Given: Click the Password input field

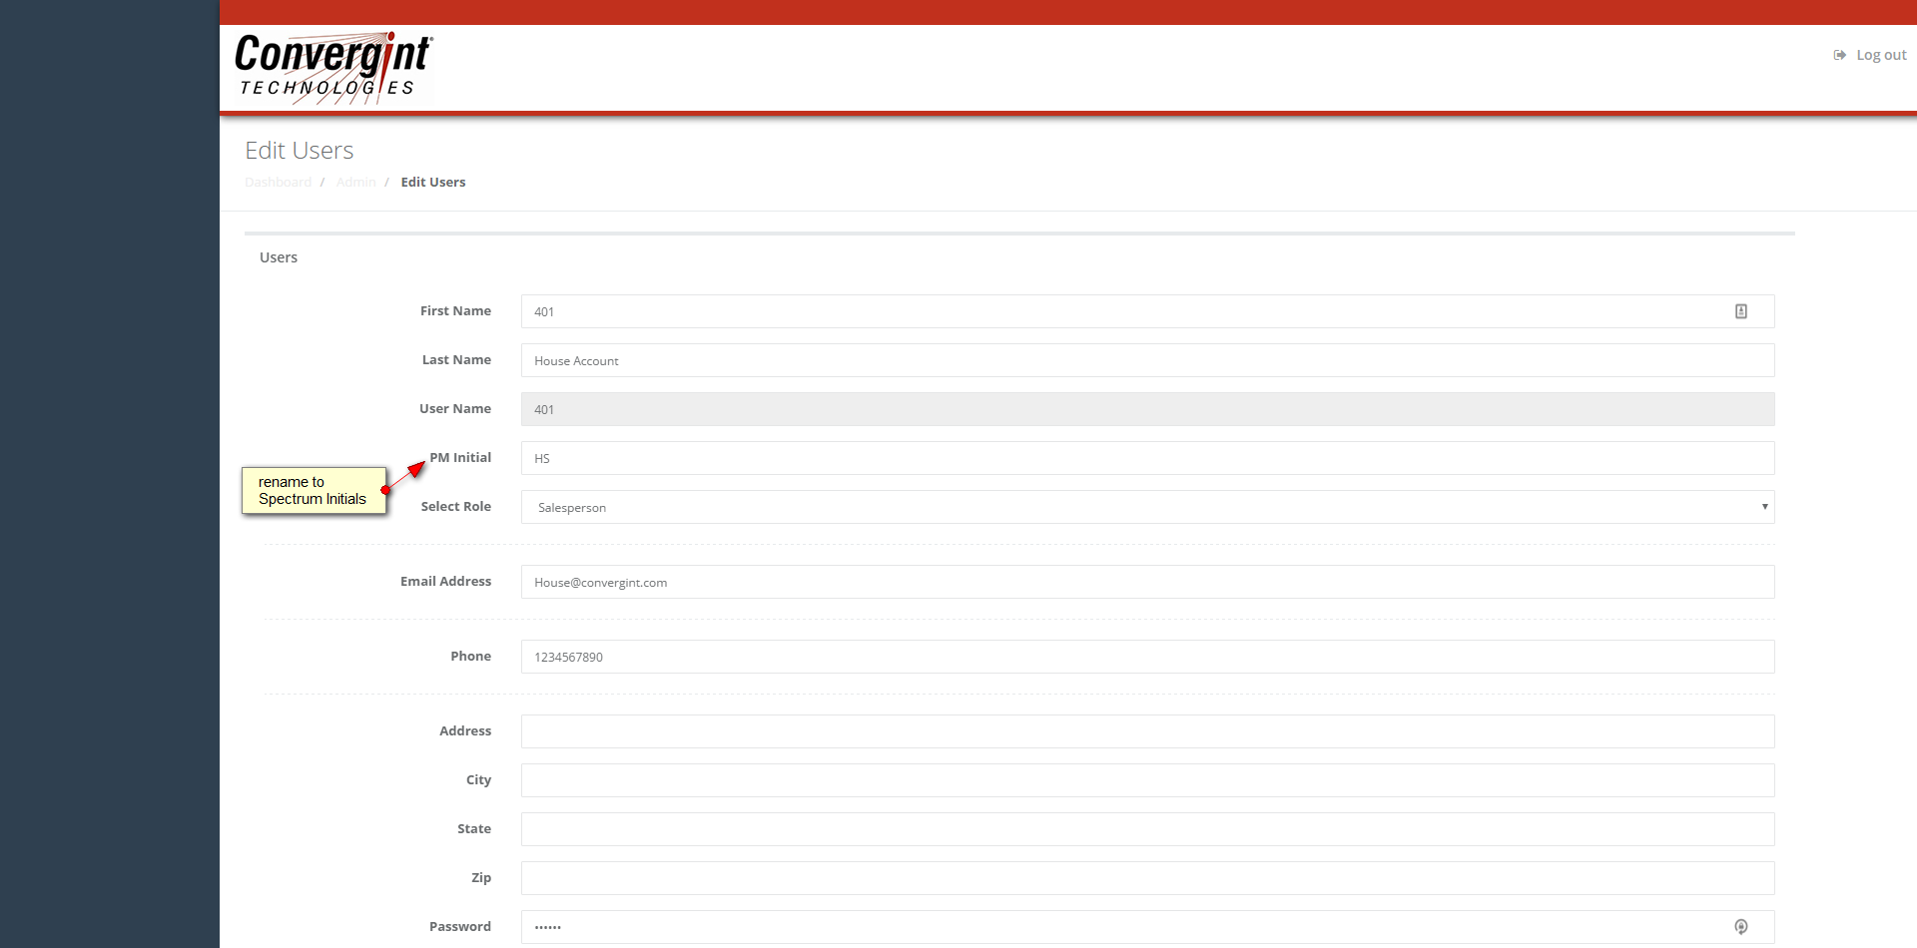Looking at the screenshot, I should [x=1147, y=927].
